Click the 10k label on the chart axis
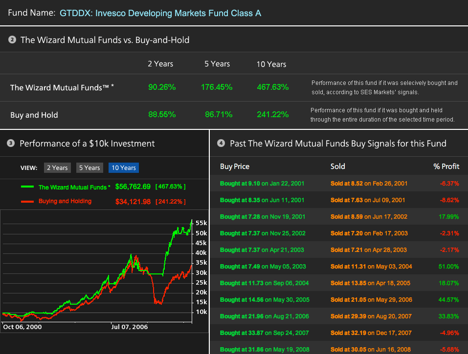Viewport: 468px width, 354px height. click(x=201, y=312)
